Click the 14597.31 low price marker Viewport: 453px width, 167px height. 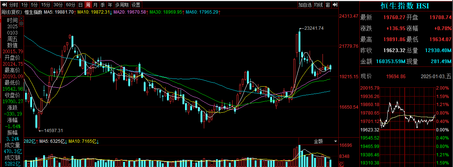pyautogui.click(x=53, y=130)
